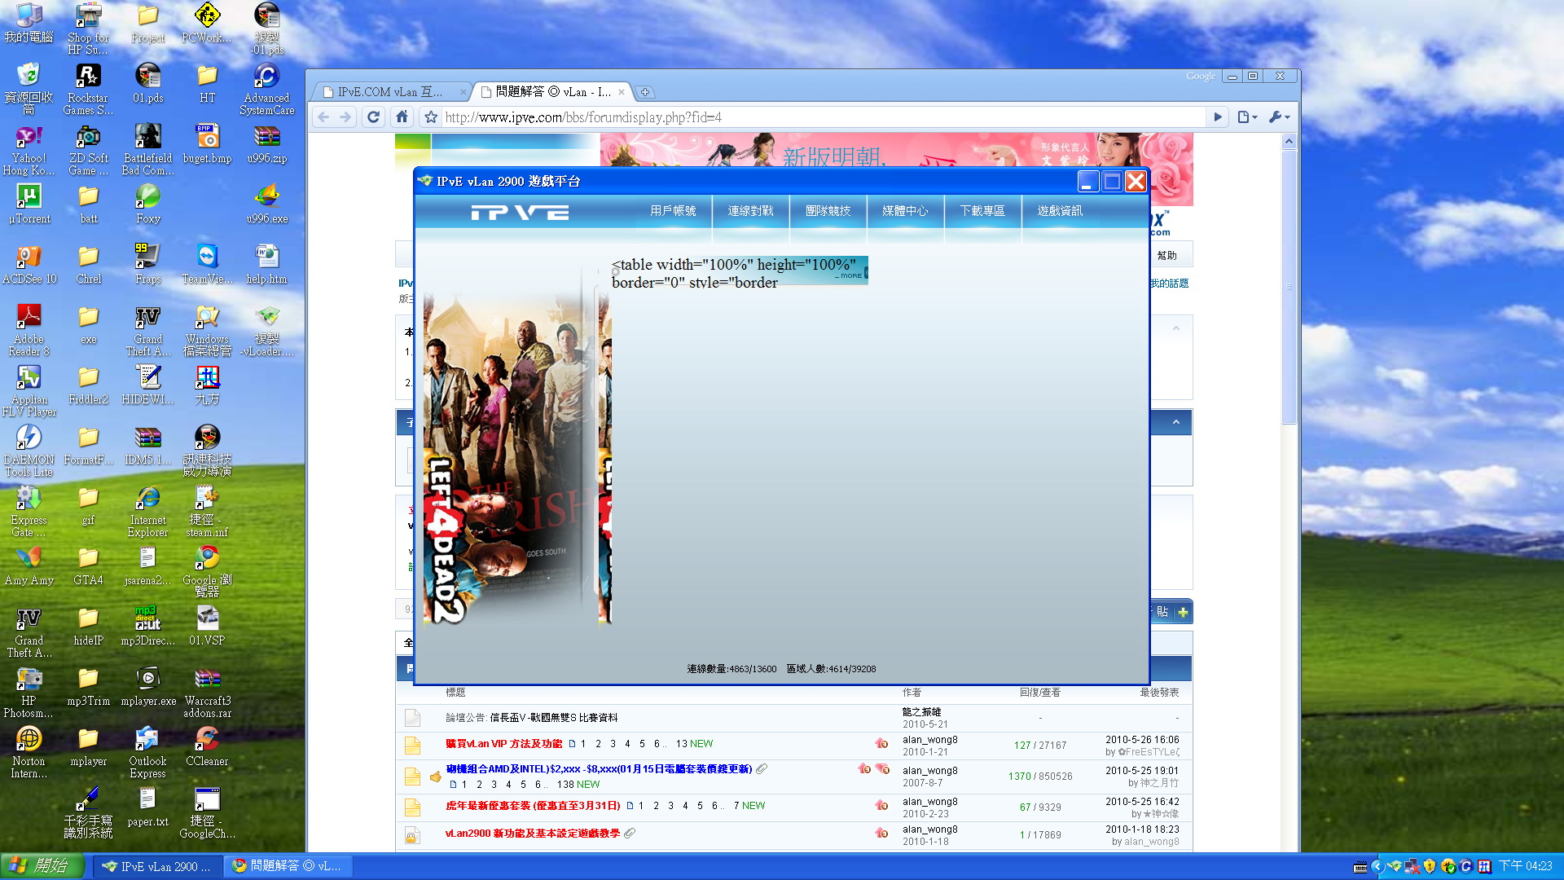Bookmark page with star icon

[431, 117]
